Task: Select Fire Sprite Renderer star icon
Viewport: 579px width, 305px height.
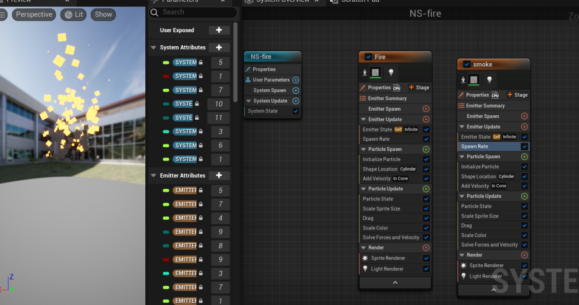Action: [365, 258]
